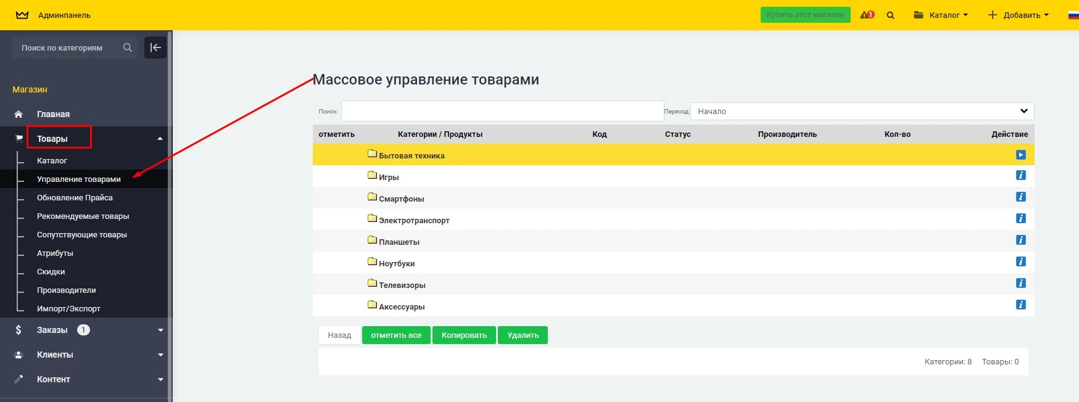Click the Главная menu label
Image resolution: width=1079 pixels, height=402 pixels.
tap(53, 114)
